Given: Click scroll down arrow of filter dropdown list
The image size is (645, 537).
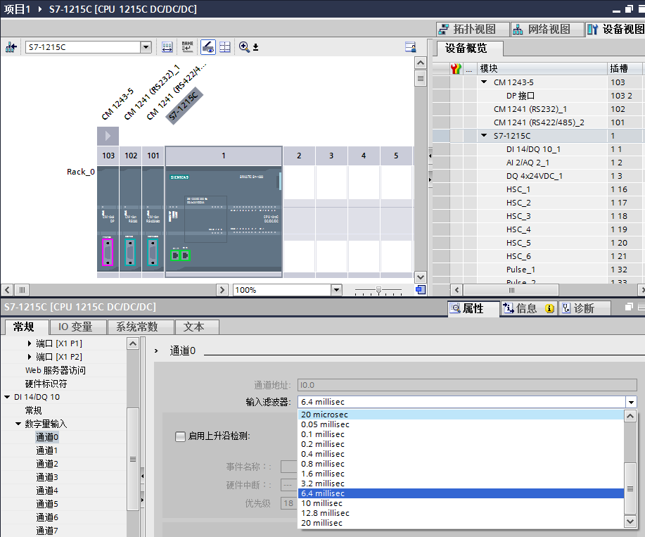Looking at the screenshot, I should click(x=630, y=522).
